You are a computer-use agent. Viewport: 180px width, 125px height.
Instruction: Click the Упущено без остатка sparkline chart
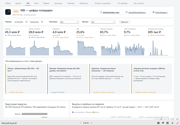[x=158, y=48]
